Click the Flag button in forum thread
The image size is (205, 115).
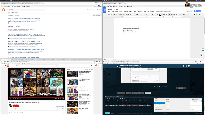[x=135, y=93]
